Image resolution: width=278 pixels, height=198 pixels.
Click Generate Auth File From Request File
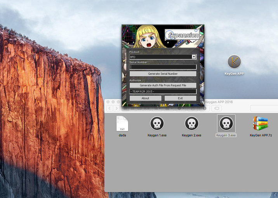pos(163,85)
